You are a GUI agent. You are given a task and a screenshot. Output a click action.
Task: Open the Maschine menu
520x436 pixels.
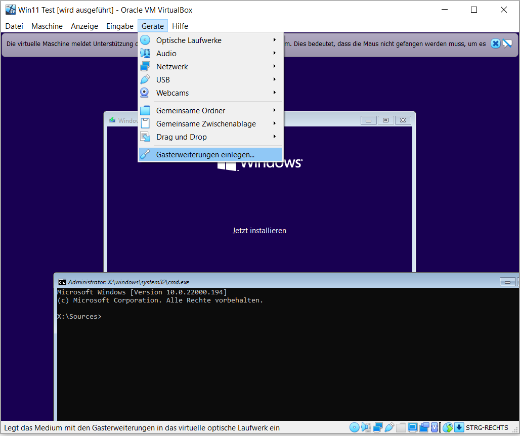[x=47, y=26]
